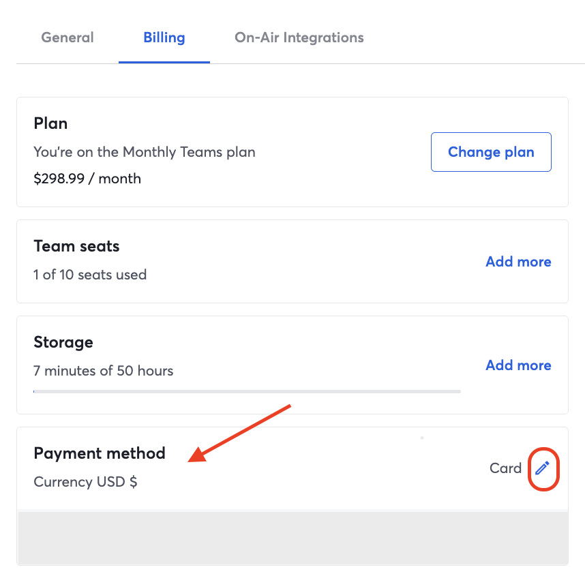
Task: Click the Plan section heading
Action: pos(50,123)
